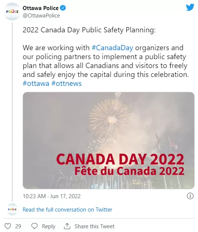
Task: Like the tweet with the heart icon
Action: 8,226
